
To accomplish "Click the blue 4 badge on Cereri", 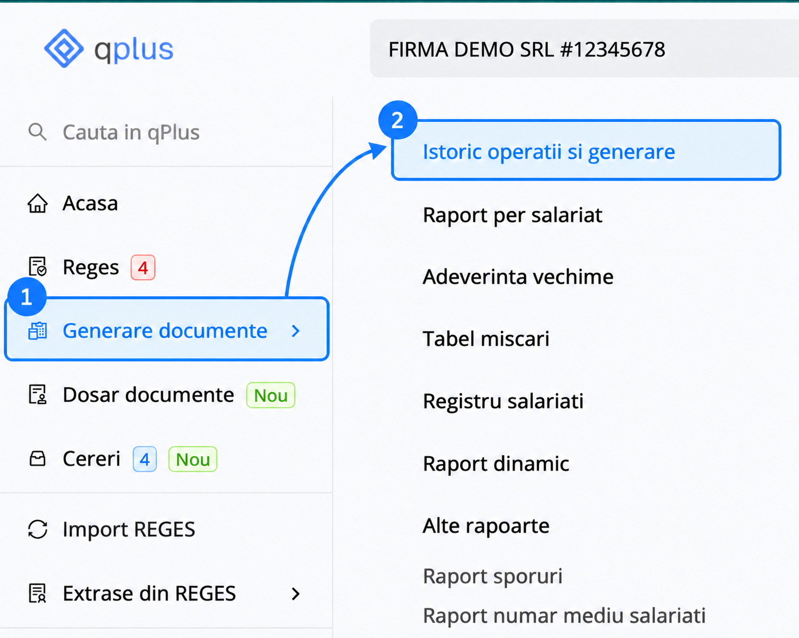I will pos(145,459).
